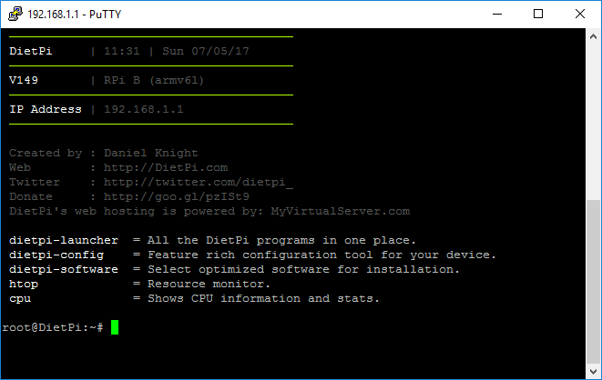The height and width of the screenshot is (380, 602).
Task: Click the http://DietPi.com web address
Action: tap(166, 167)
